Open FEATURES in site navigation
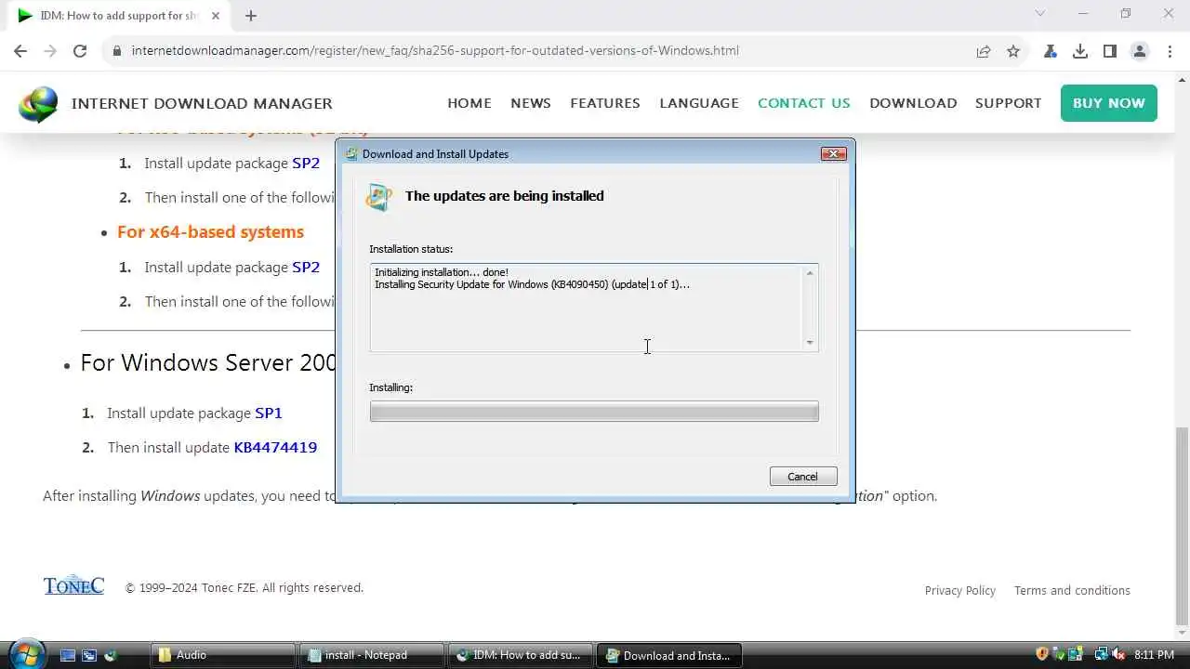1190x669 pixels. point(605,103)
